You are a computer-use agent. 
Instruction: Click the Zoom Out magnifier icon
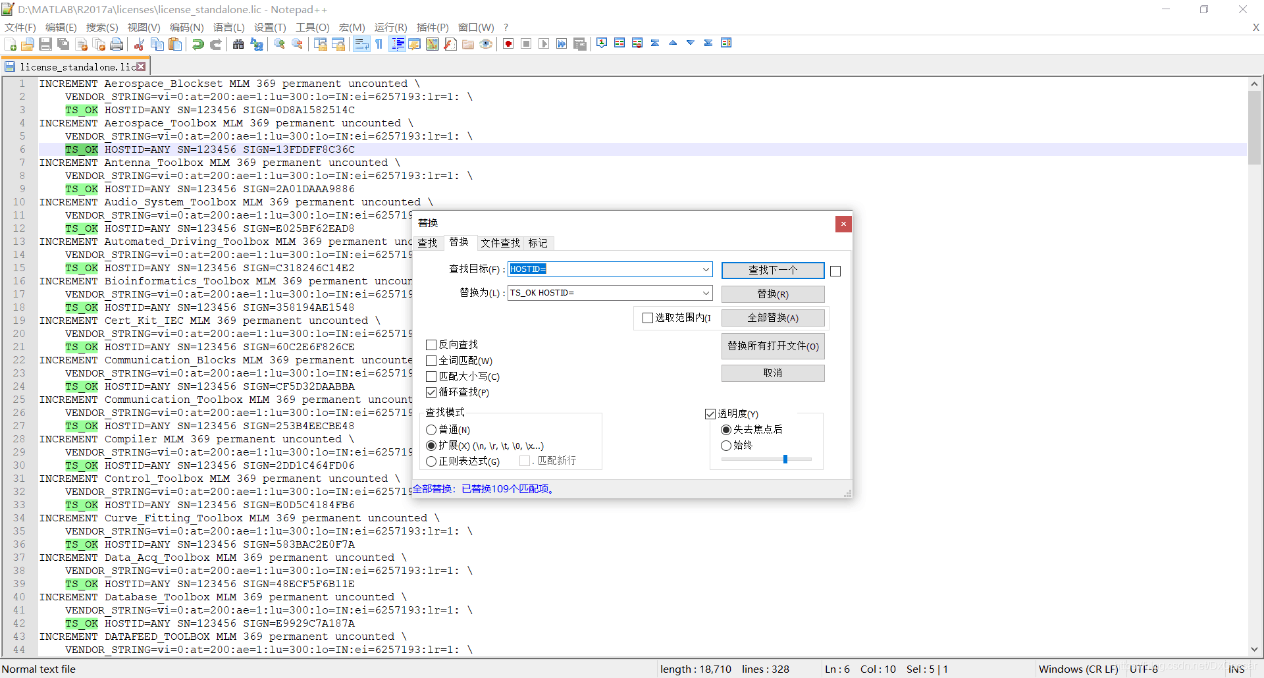298,44
